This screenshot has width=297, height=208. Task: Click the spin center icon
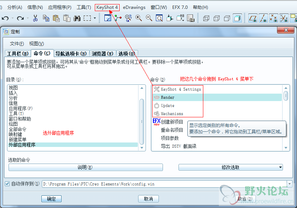click(118, 18)
